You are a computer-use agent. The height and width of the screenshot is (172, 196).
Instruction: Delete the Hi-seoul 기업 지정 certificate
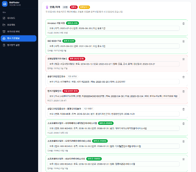pyautogui.click(x=184, y=24)
